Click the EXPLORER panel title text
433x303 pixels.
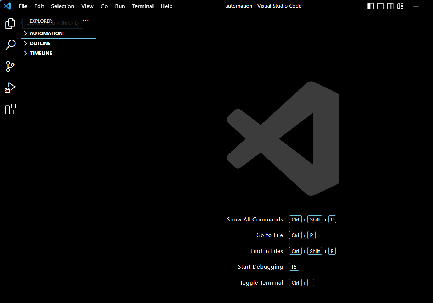41,21
